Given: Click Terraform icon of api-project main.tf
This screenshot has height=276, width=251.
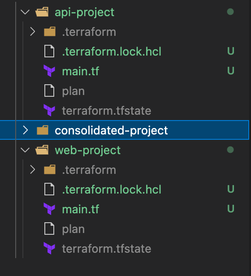Looking at the screenshot, I should [49, 71].
